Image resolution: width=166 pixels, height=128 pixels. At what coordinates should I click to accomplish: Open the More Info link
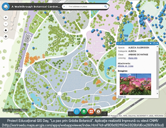point(133,58)
